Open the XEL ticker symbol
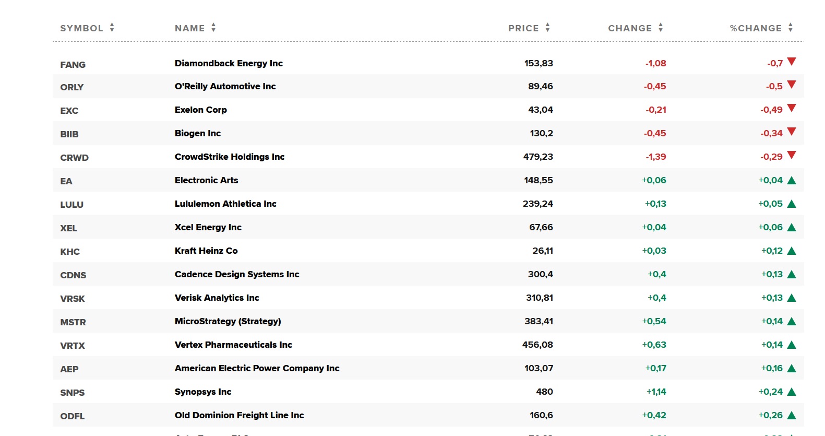Screen dimensions: 825x436 [x=68, y=228]
